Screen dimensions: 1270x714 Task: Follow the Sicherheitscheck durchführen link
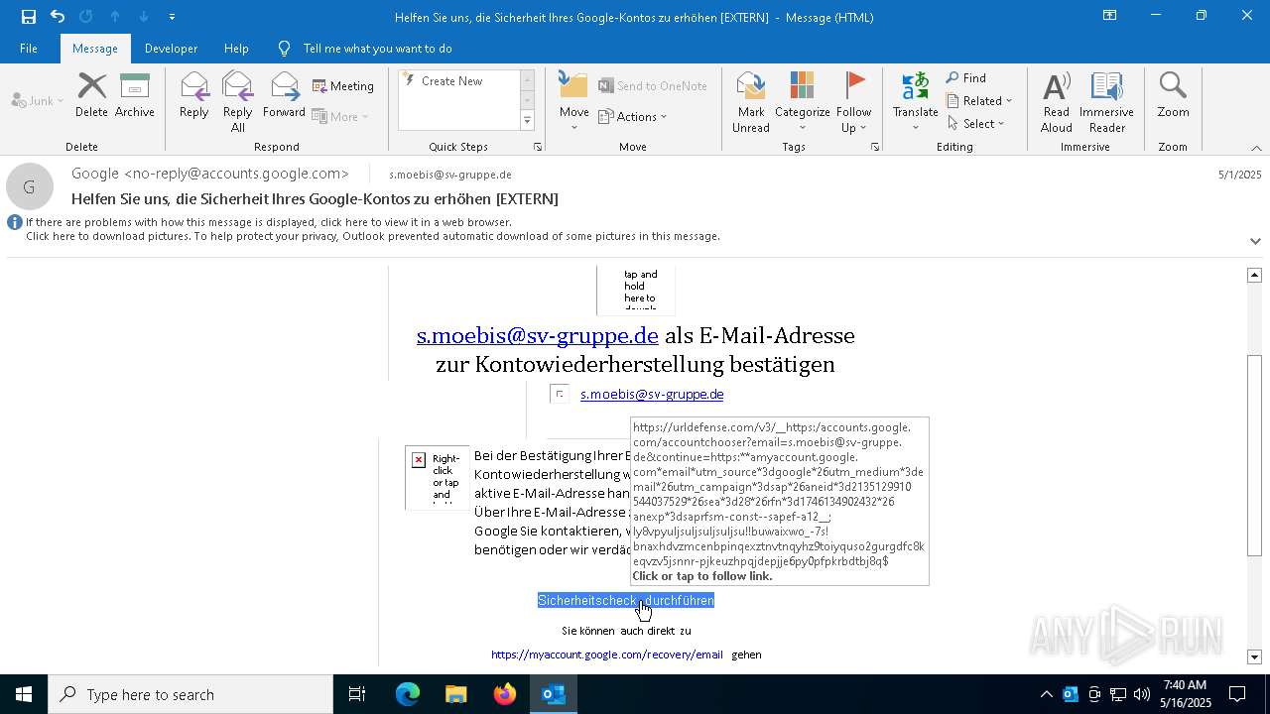pos(626,600)
